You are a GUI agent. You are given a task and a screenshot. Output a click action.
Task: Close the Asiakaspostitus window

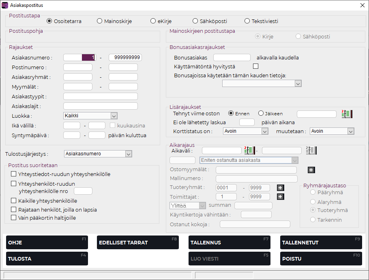pyautogui.click(x=362, y=5)
